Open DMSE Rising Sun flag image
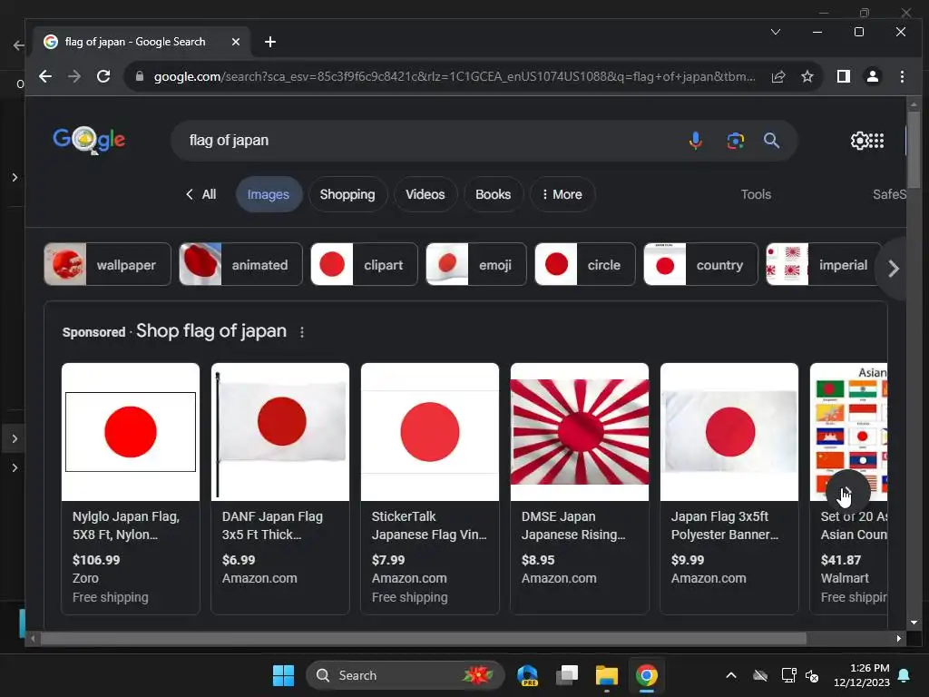The image size is (929, 697). (580, 432)
